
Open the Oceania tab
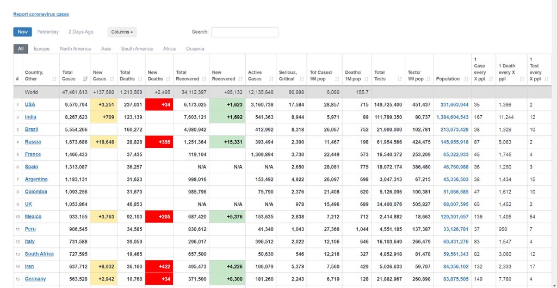coord(195,48)
